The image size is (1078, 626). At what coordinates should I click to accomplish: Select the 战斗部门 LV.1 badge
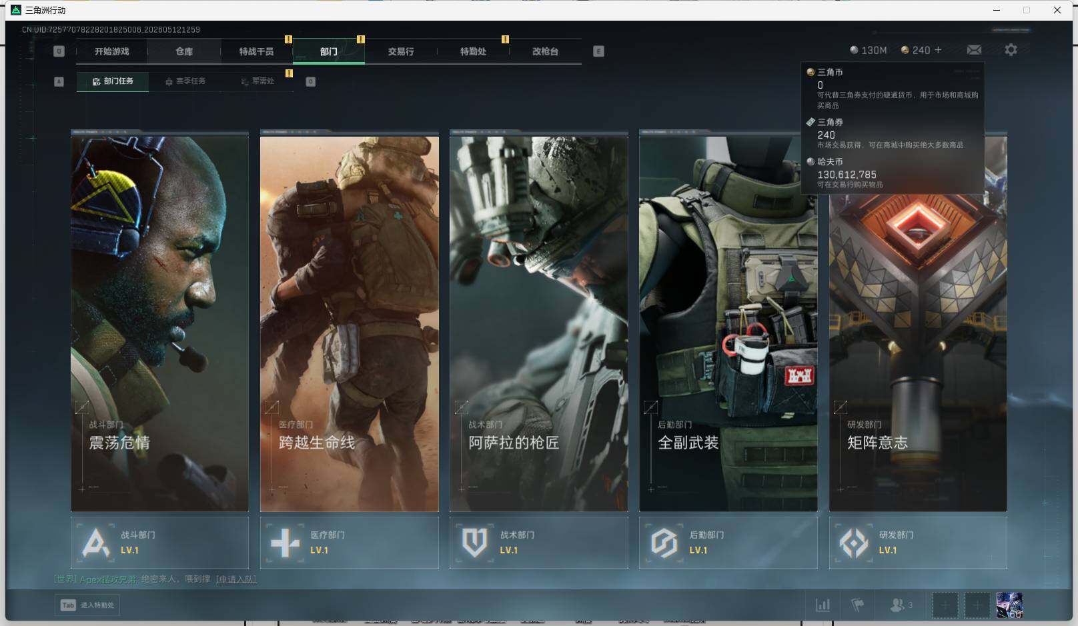point(159,543)
